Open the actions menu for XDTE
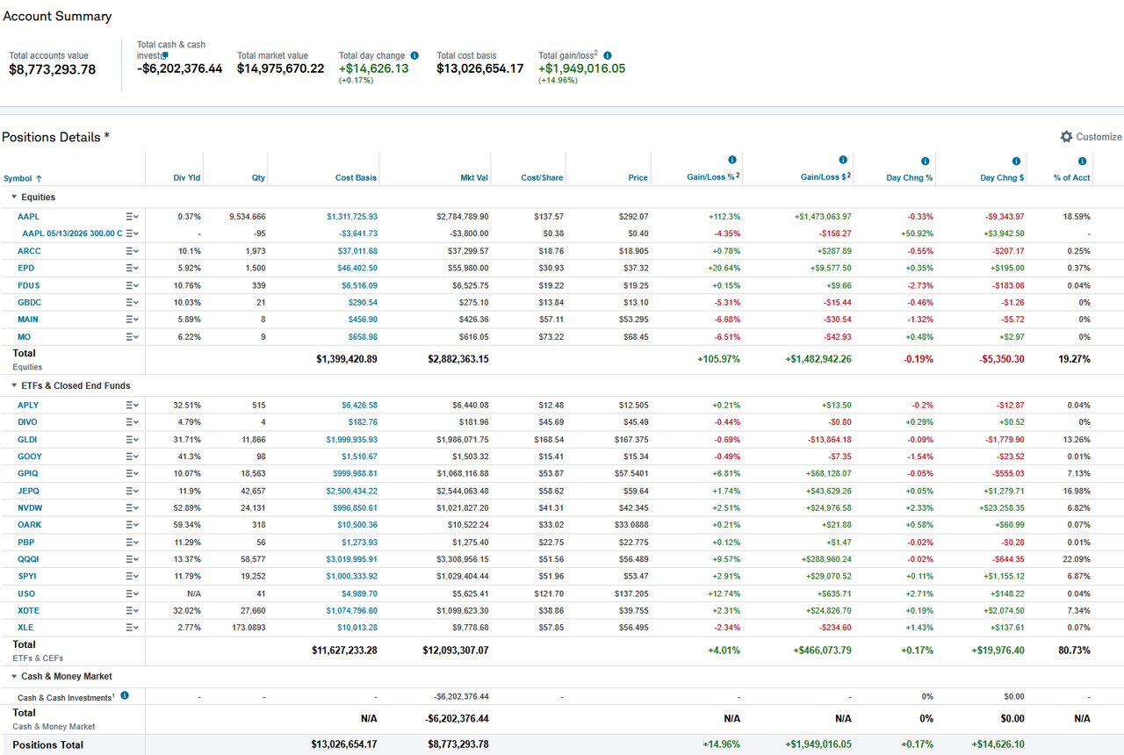Viewport: 1124px width, 755px height. [x=133, y=610]
